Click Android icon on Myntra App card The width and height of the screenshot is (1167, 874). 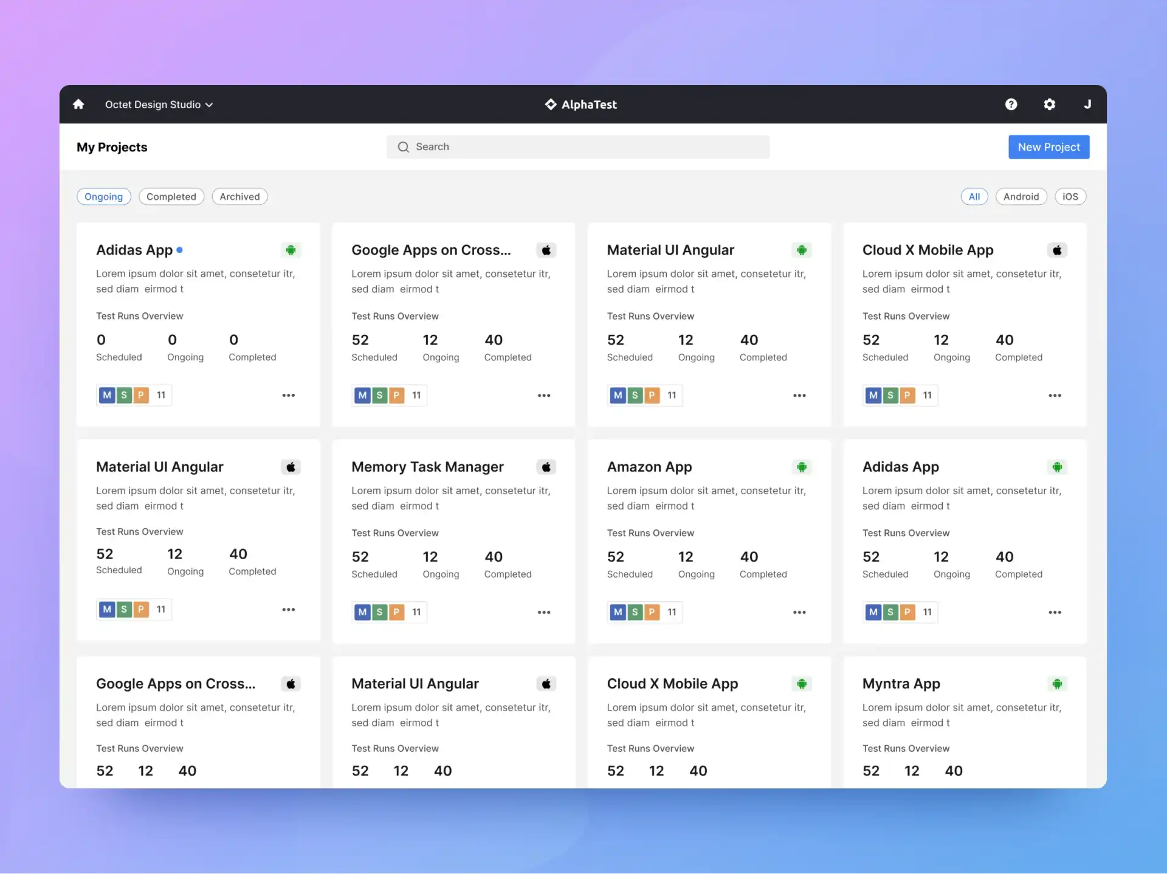[1057, 684]
